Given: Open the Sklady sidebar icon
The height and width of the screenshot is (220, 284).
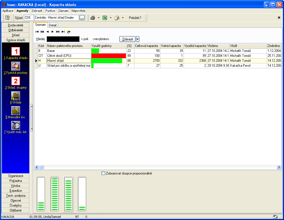Looking at the screenshot, I should point(16,96).
